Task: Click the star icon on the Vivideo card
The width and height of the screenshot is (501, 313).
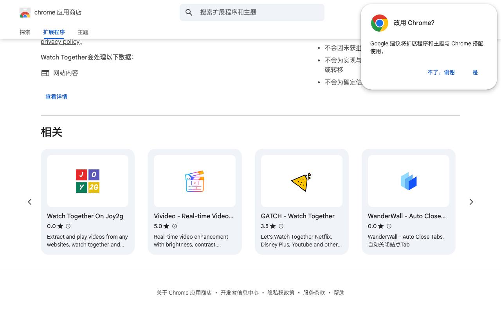Action: [x=166, y=226]
